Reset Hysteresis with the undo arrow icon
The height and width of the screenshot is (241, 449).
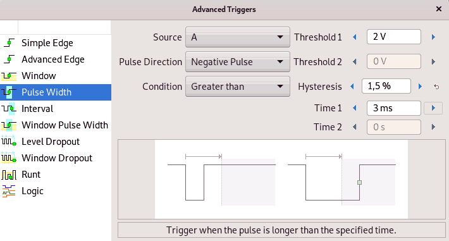point(436,87)
